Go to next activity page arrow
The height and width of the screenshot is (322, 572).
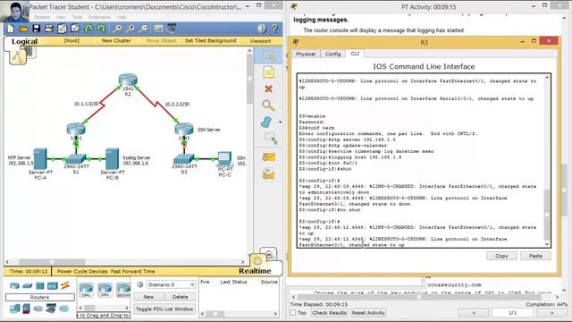[x=551, y=313]
